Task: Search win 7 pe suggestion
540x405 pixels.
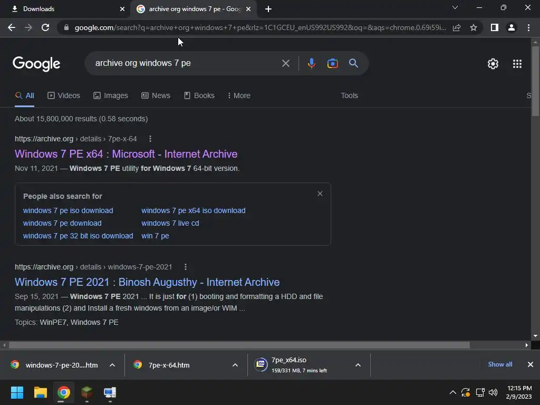Action: click(x=155, y=236)
